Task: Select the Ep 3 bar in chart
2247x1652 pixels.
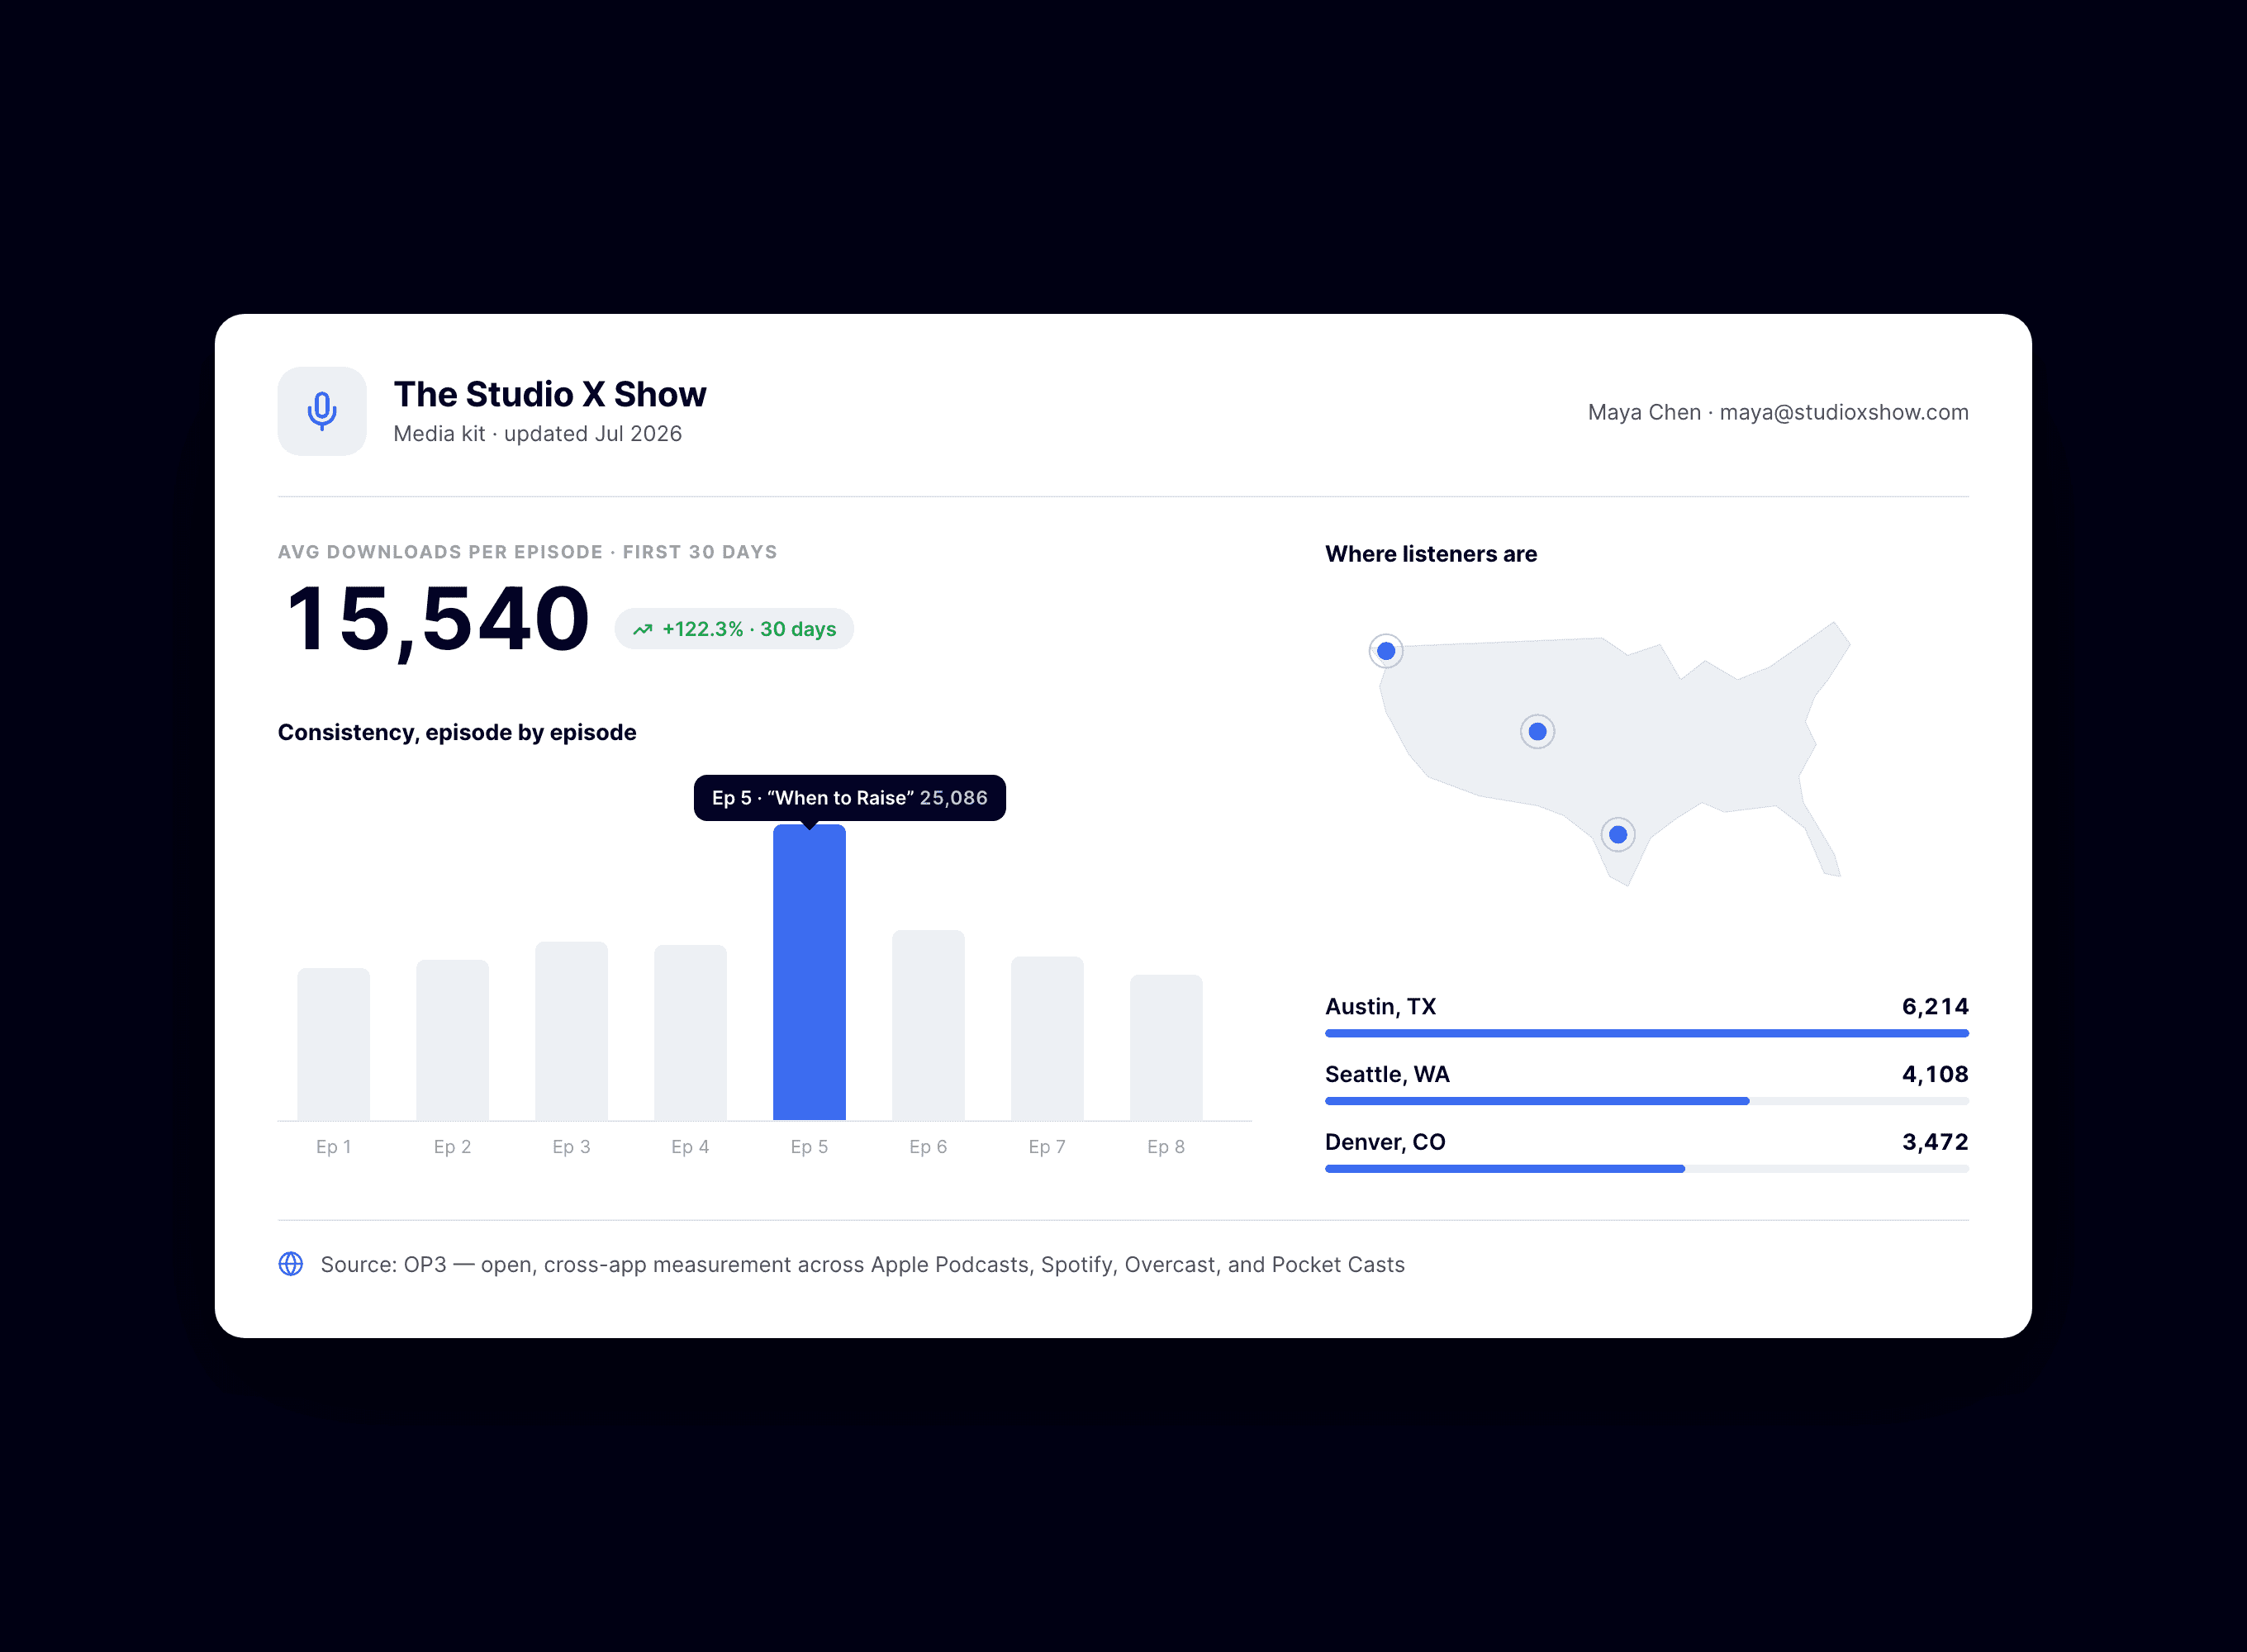Action: point(571,1031)
